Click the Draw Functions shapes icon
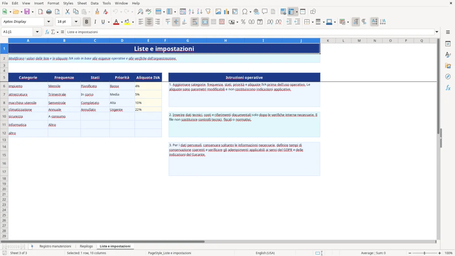 [x=313, y=12]
